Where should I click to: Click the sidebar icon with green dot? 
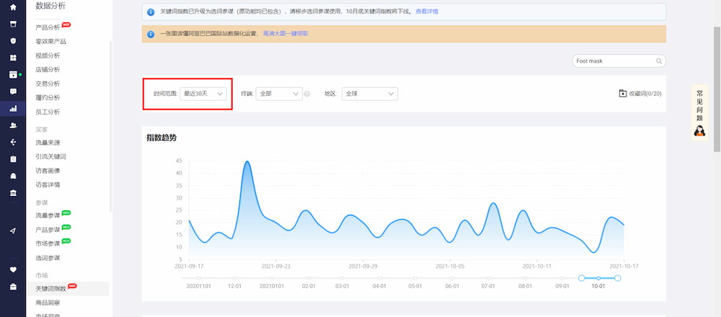pyautogui.click(x=13, y=74)
